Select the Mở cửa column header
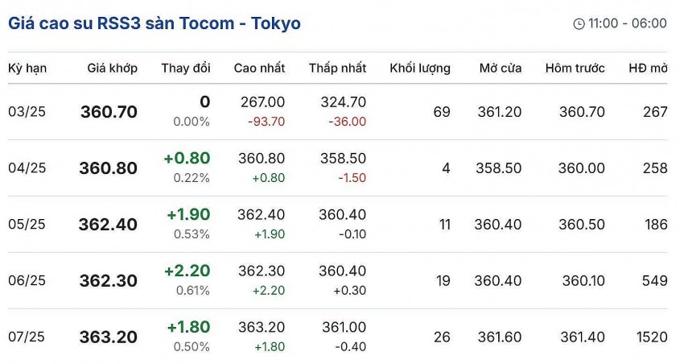Viewport: 684px width, 364px height. click(500, 68)
